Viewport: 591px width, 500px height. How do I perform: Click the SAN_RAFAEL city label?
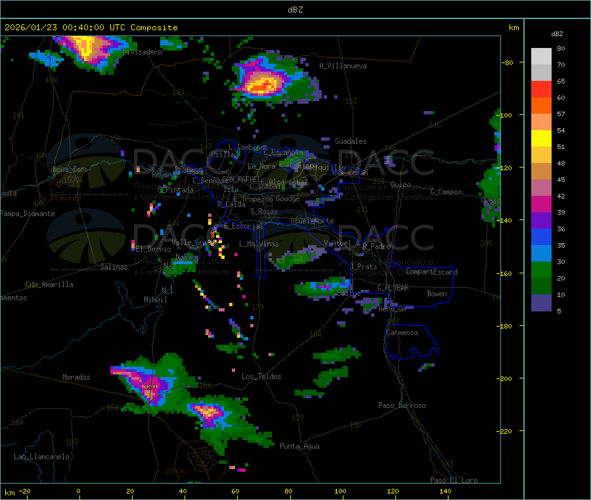[x=241, y=179]
